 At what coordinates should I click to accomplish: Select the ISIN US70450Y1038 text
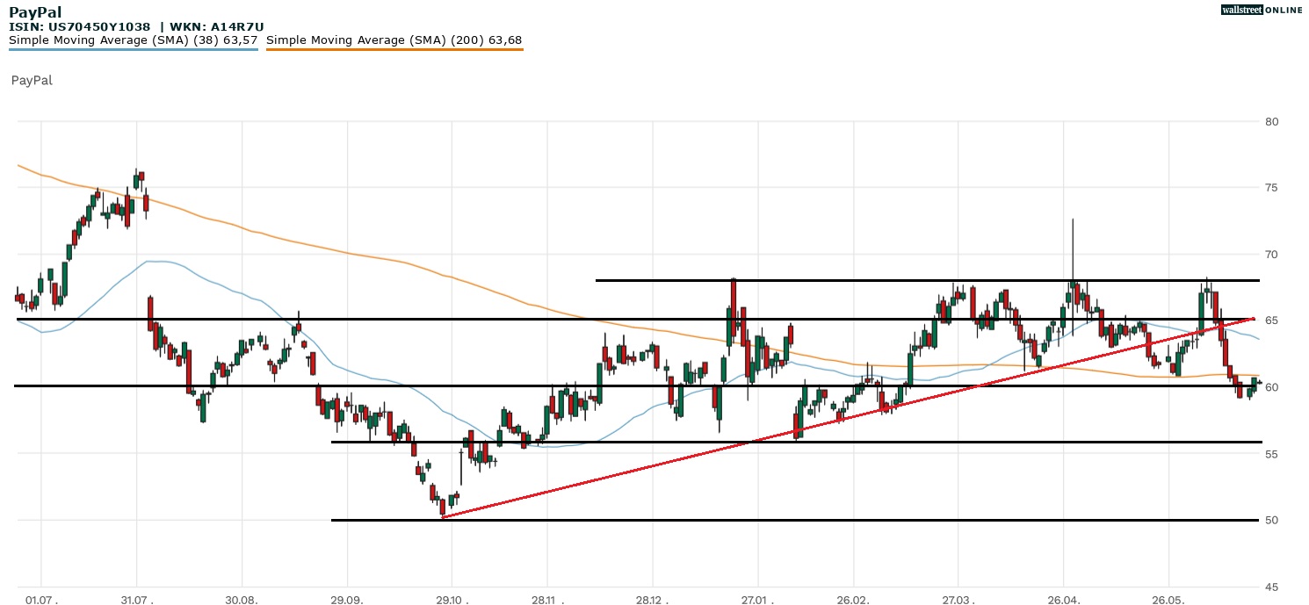coord(79,27)
